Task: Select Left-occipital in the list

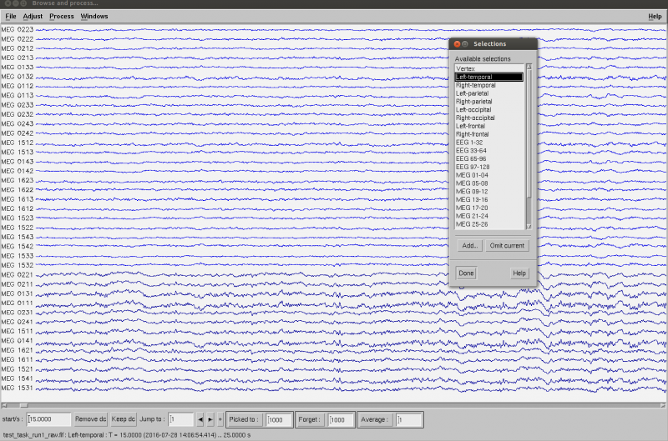Action: (473, 110)
